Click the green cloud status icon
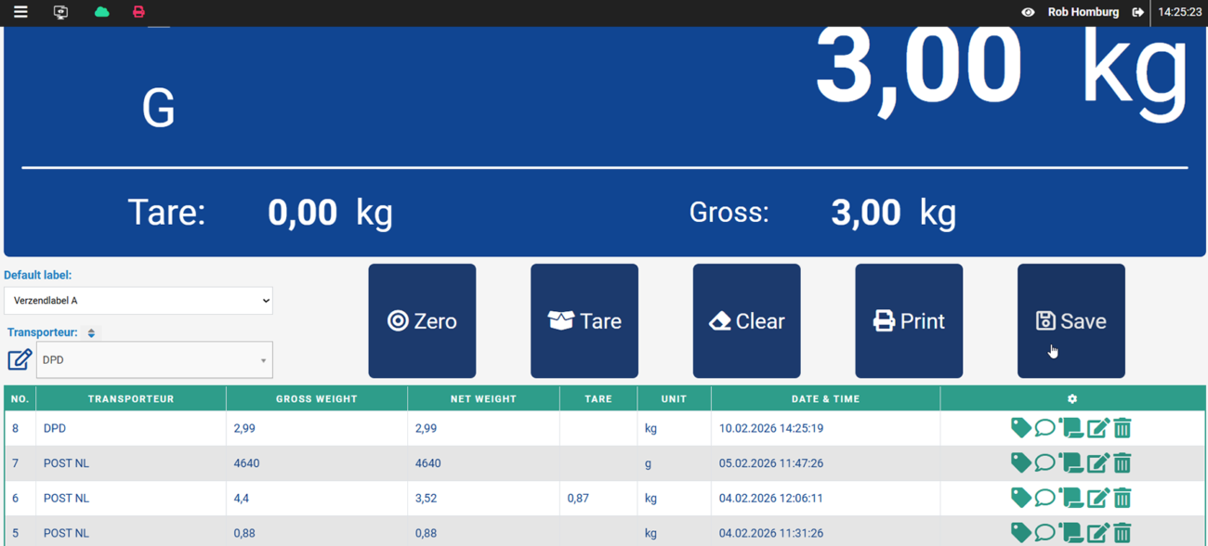Image resolution: width=1208 pixels, height=546 pixels. click(101, 12)
